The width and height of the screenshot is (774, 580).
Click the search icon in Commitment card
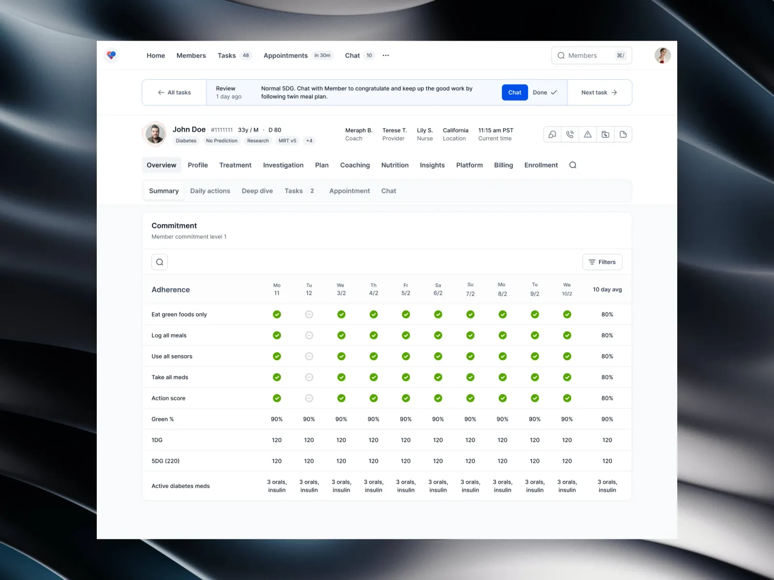[160, 262]
